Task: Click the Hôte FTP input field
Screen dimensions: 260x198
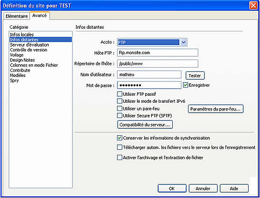Action: click(x=158, y=52)
